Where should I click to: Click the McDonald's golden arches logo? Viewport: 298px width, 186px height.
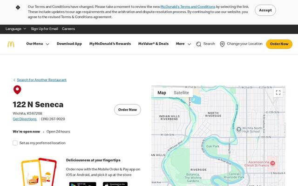click(11, 44)
